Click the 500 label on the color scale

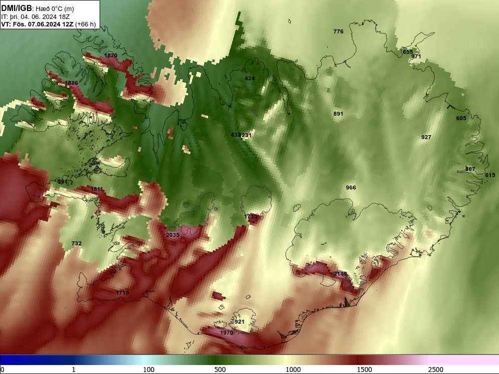coord(220,370)
